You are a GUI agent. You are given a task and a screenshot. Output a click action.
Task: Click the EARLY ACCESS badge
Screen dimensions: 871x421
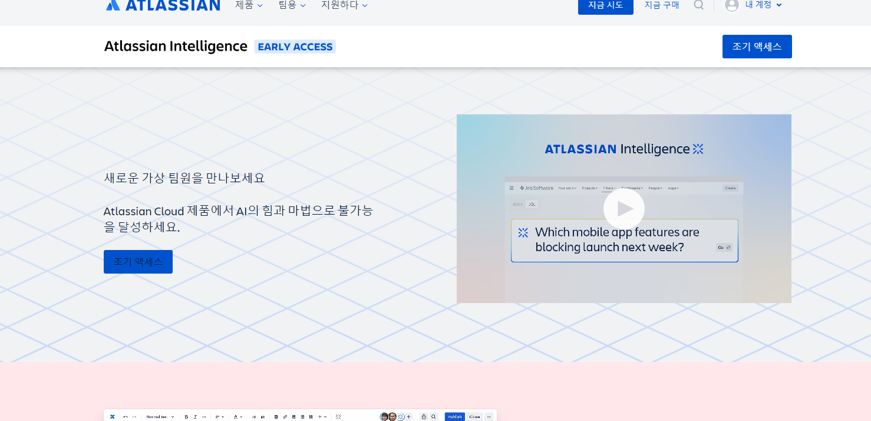click(x=295, y=47)
